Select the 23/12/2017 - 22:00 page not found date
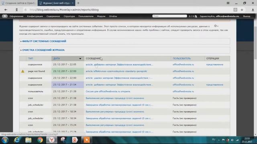Viewport: 257px width, 144px height. click(x=65, y=71)
